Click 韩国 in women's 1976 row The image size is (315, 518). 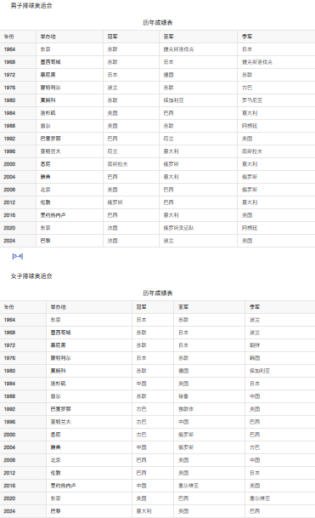pyautogui.click(x=255, y=358)
